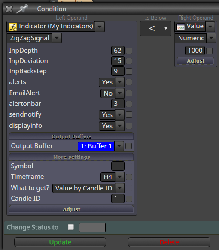Screen dimensions: 219x250
Task: Toggle the checkbox next to alerts
Action: coord(129,82)
